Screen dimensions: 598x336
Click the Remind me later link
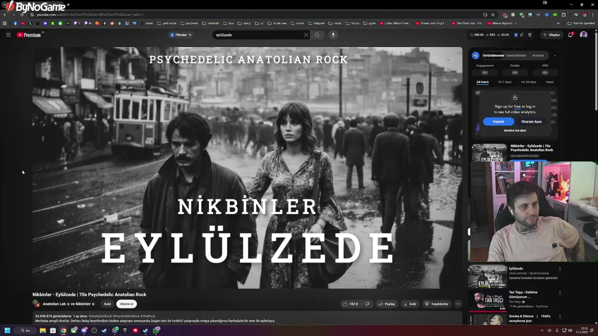(x=515, y=131)
